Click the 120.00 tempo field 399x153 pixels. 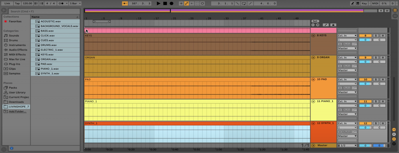(x=27, y=4)
